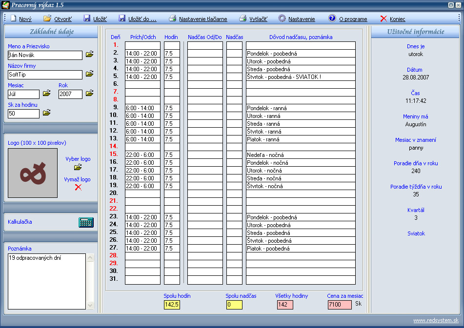Click day 13 Piatok - ranná note
This screenshot has height=328, width=464.
[x=301, y=139]
